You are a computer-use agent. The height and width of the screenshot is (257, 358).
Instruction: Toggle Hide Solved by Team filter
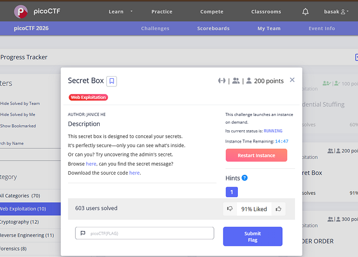tap(20, 104)
